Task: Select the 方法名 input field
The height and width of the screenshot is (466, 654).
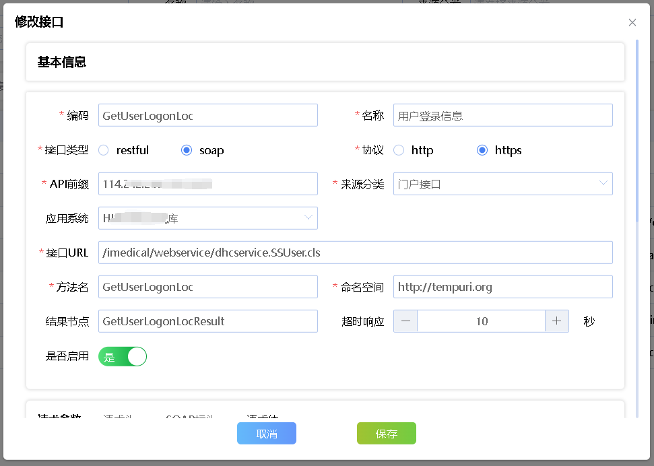Action: point(207,287)
